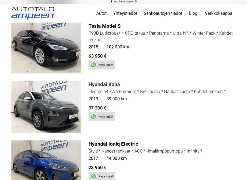Click WhatsApp icon under Tesla Model S

coord(94,65)
